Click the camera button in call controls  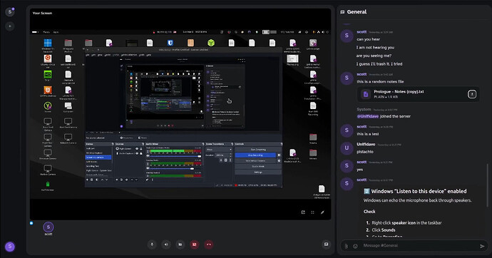(180, 244)
